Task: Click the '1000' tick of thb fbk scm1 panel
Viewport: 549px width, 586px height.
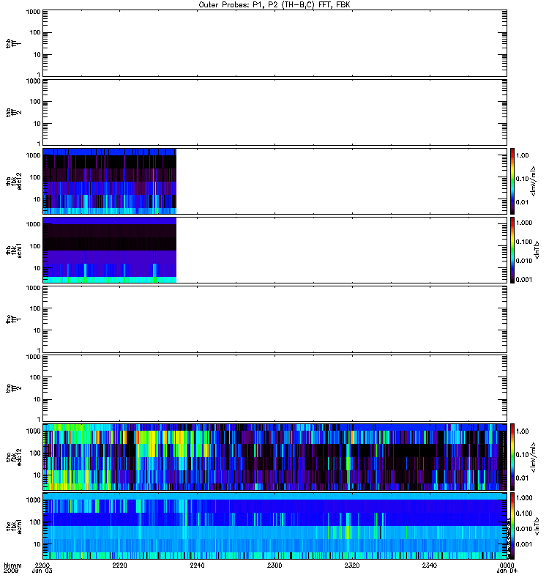Action: (33, 224)
